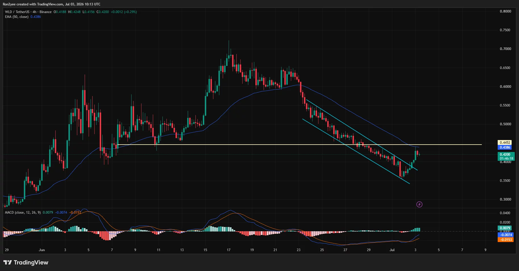Click the '25' date axis label
Image resolution: width=519 pixels, height=271 pixels.
click(x=322, y=250)
